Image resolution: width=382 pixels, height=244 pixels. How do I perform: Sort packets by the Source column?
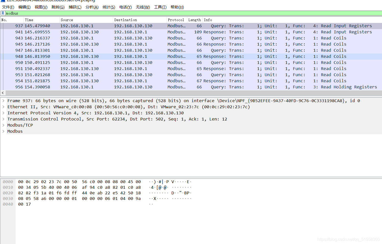pyautogui.click(x=86, y=20)
